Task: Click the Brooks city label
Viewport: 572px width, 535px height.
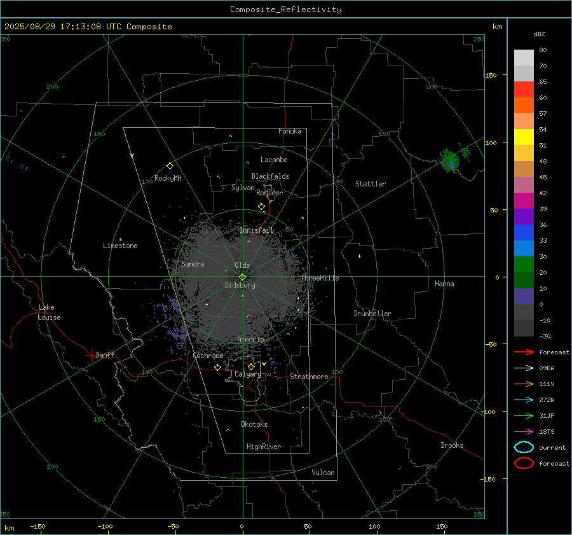Action: (452, 445)
